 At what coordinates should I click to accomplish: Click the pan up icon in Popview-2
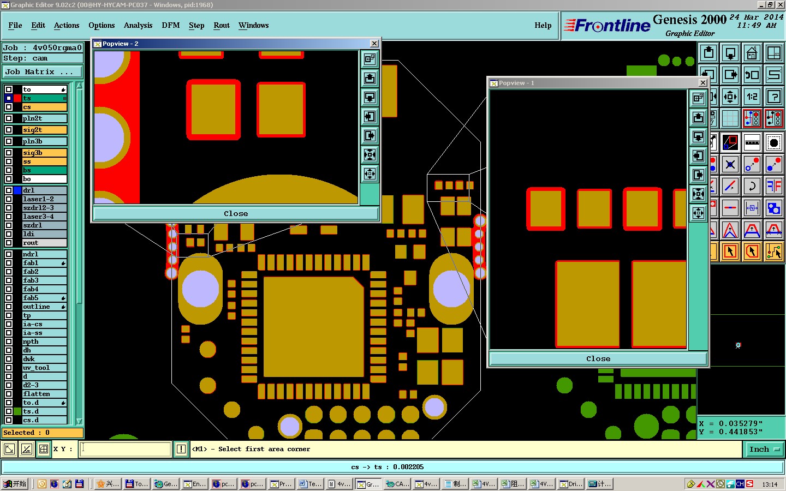(370, 79)
